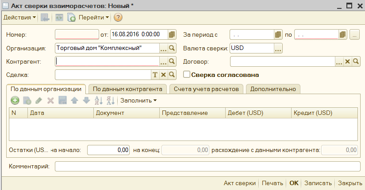
Task: Click the T type-selection icon in Сделка
Action: [155, 75]
